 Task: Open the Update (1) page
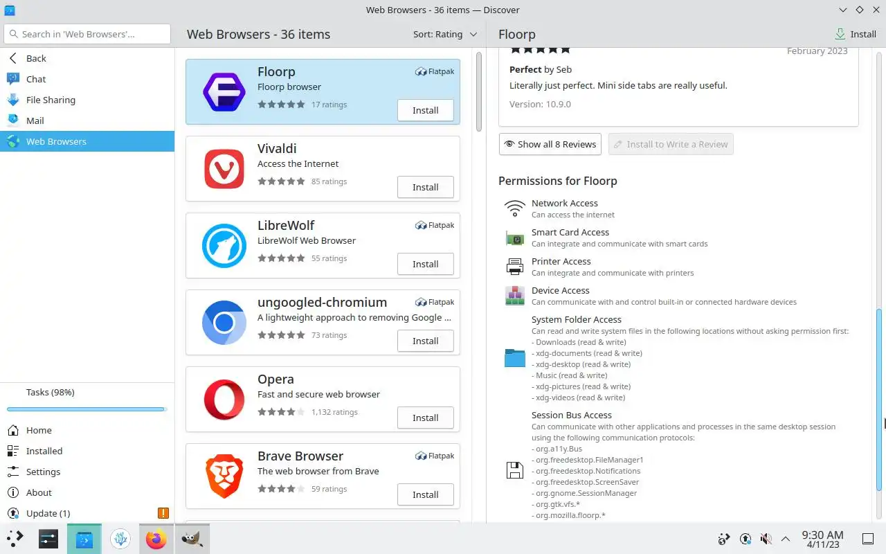[87, 513]
